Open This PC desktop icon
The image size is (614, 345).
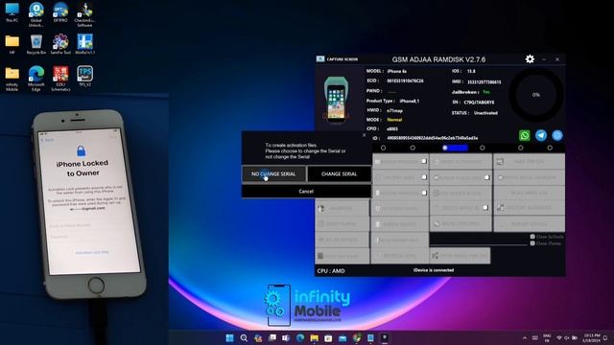(12, 12)
